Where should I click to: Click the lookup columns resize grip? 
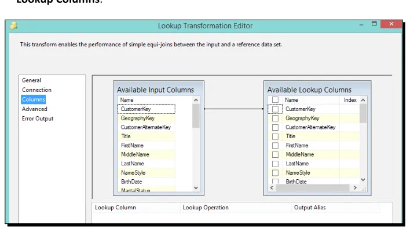364,189
